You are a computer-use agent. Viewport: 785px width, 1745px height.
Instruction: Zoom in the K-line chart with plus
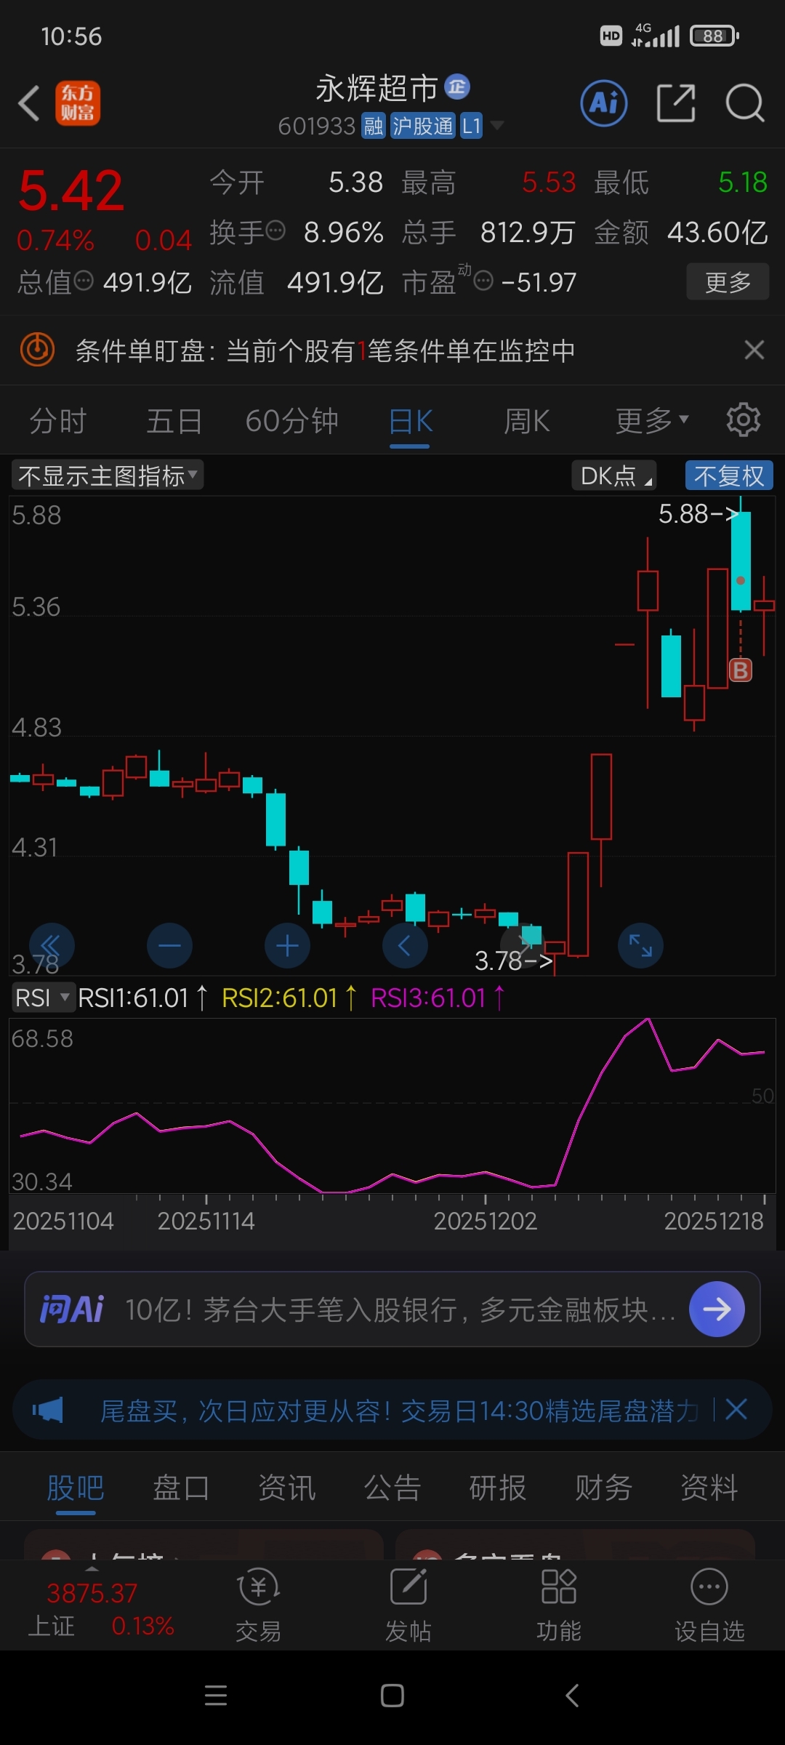click(x=287, y=946)
